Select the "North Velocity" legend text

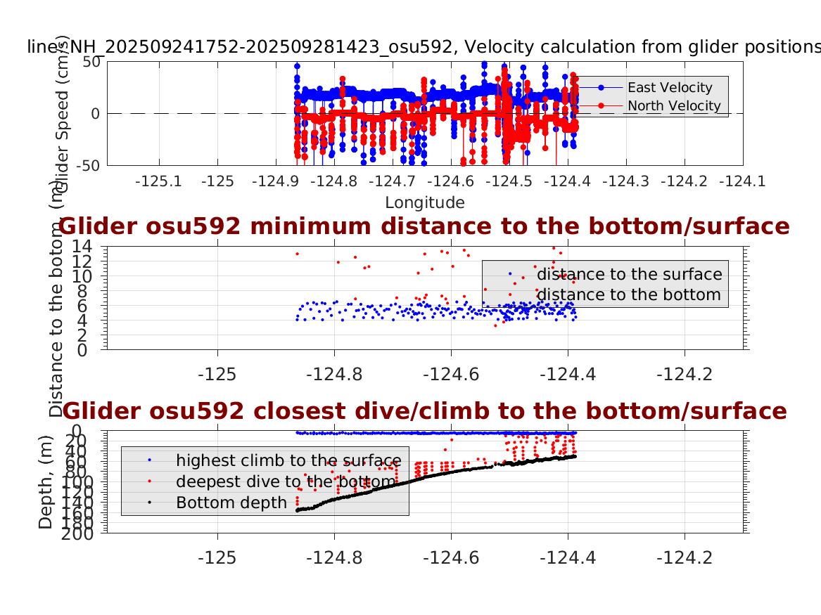click(x=674, y=105)
